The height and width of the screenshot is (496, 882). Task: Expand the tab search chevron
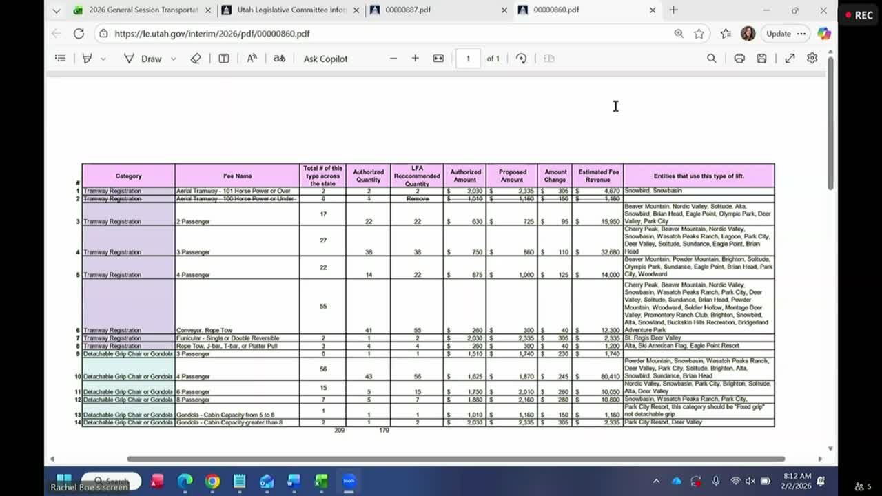57,10
